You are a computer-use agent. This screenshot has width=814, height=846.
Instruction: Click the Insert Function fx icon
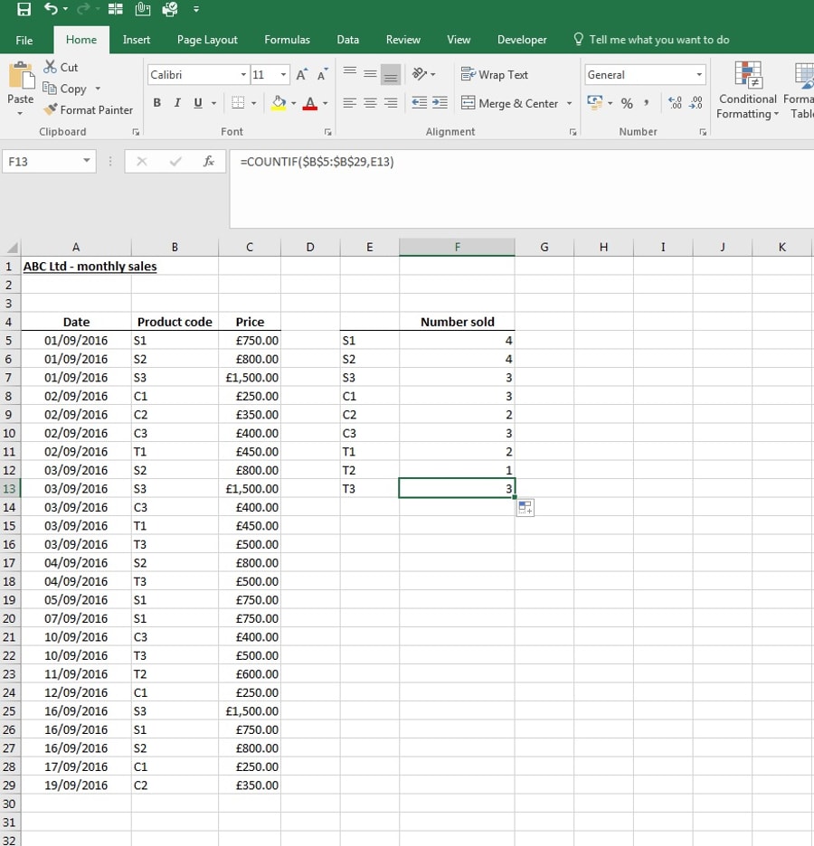tap(209, 161)
